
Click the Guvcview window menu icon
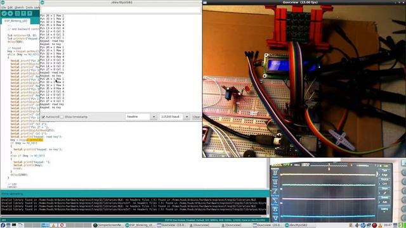(205, 3)
